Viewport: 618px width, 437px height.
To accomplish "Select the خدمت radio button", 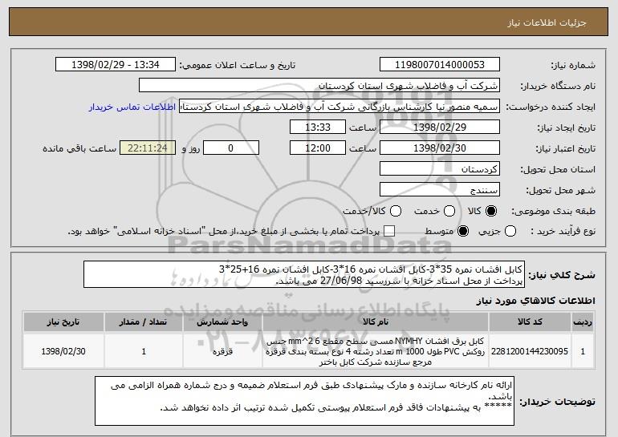I will click(x=449, y=211).
